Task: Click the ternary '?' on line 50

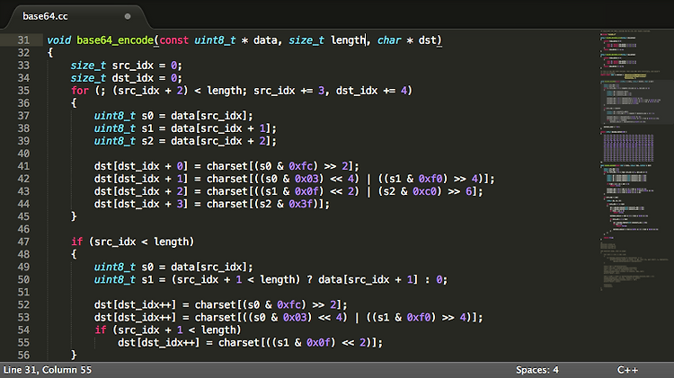Action: (x=309, y=279)
